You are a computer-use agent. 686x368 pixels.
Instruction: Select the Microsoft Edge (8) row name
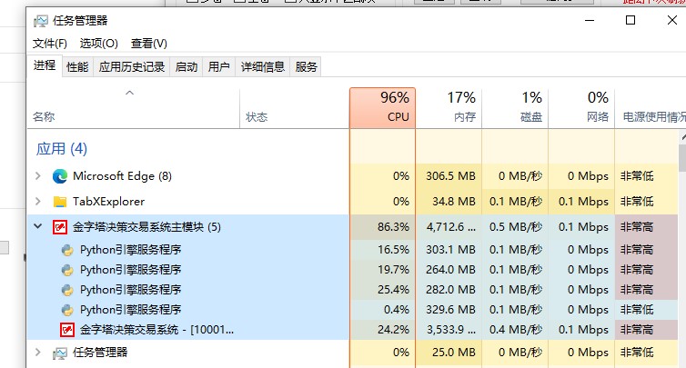(x=122, y=176)
